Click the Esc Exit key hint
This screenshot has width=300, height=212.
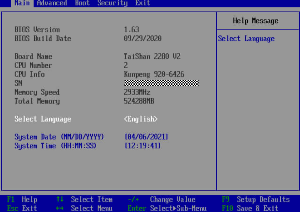coord(22,208)
